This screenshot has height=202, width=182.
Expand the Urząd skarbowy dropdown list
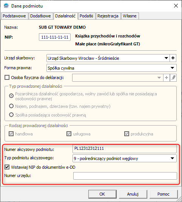click(x=166, y=58)
